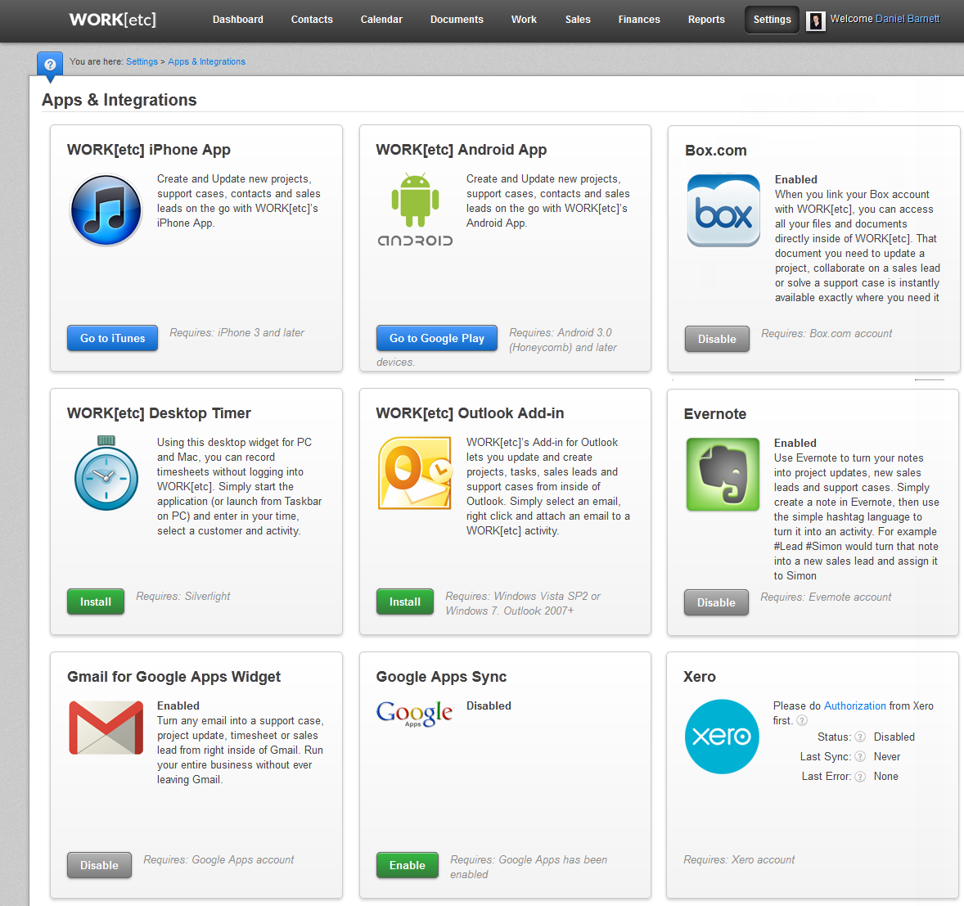Click the Settings breadcrumb link
The height and width of the screenshot is (906, 964).
coord(142,62)
